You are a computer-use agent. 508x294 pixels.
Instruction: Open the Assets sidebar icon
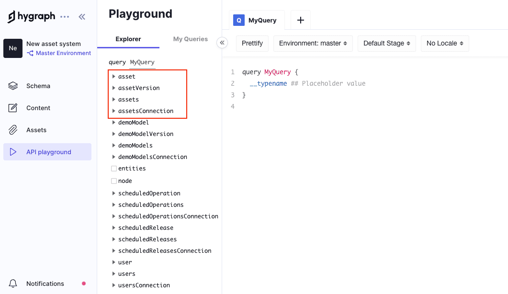(x=13, y=130)
